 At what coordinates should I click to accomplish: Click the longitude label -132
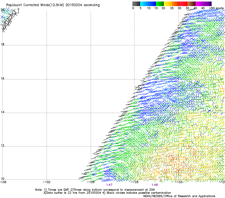47,182
